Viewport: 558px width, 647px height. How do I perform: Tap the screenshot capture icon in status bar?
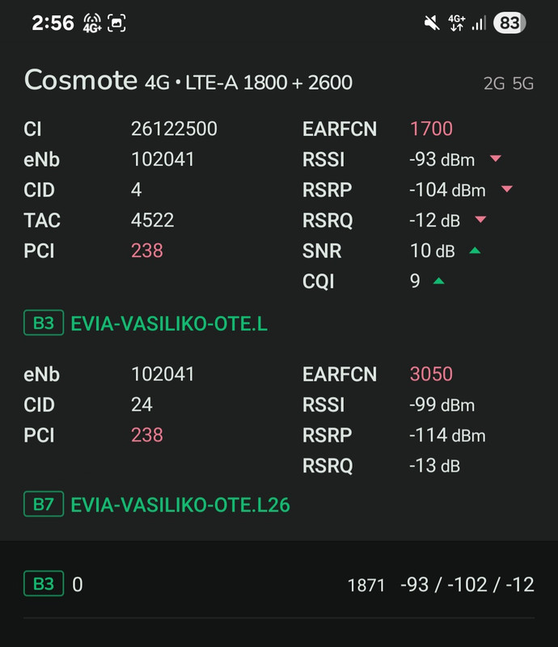(116, 23)
